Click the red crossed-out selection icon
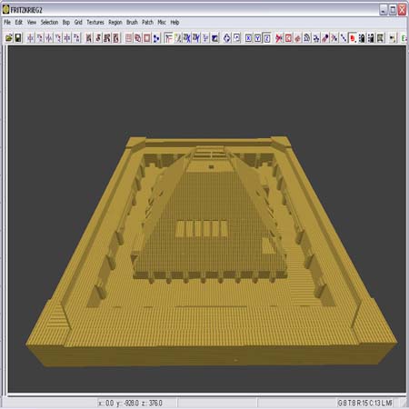This screenshot has width=409, height=409. click(x=279, y=38)
